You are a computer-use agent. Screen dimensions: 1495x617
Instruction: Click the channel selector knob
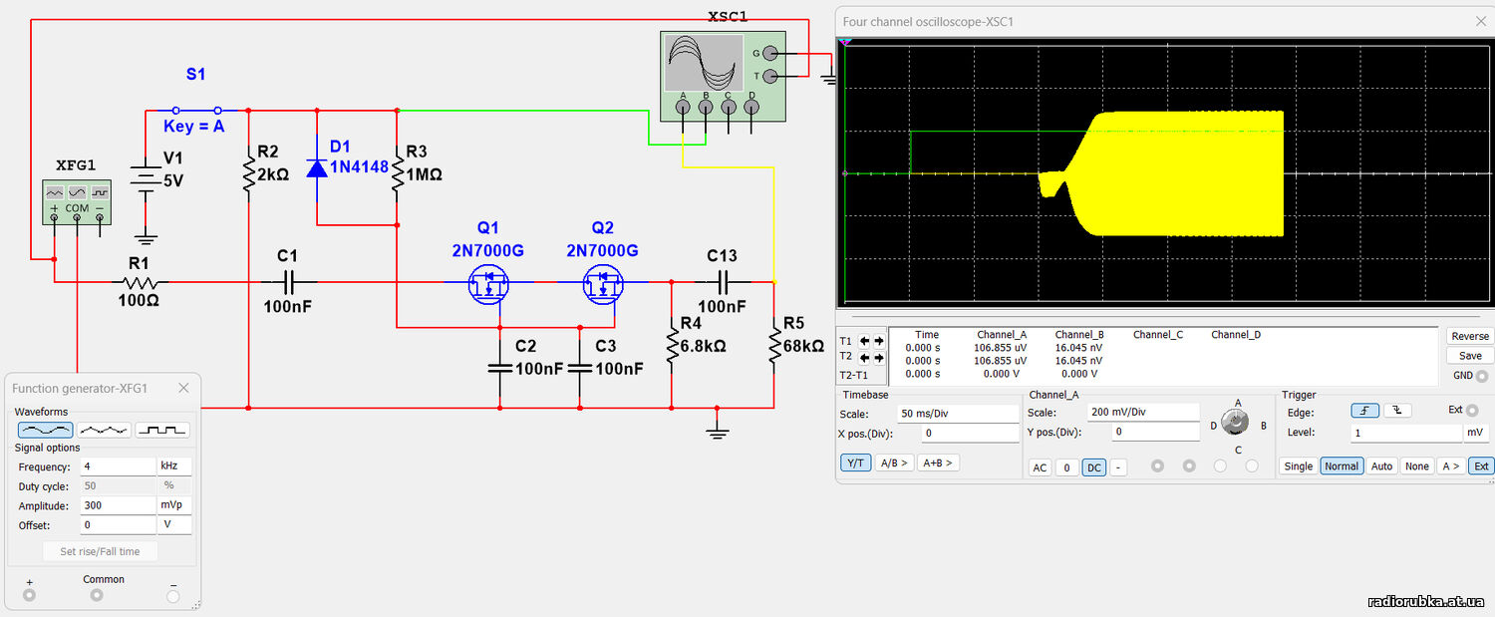[x=1236, y=425]
